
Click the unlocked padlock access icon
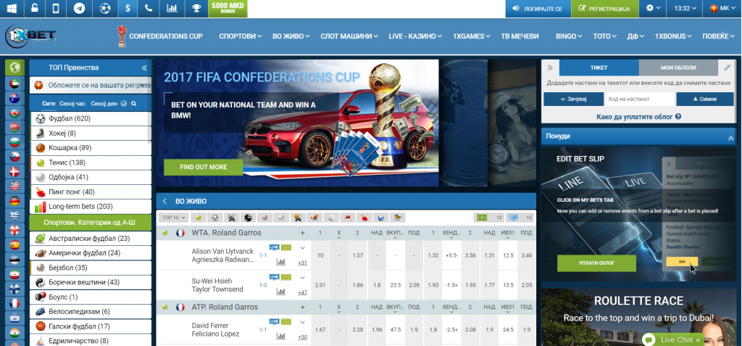click(35, 9)
